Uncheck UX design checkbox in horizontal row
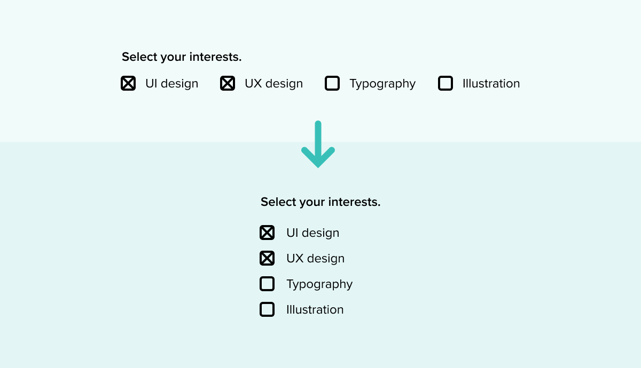The image size is (641, 368). (228, 83)
